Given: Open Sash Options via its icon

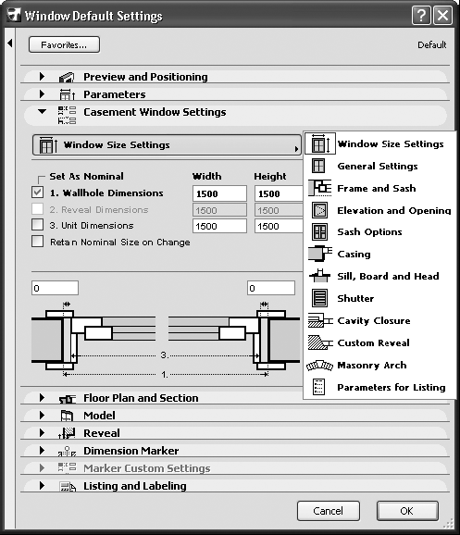Looking at the screenshot, I should (x=319, y=232).
